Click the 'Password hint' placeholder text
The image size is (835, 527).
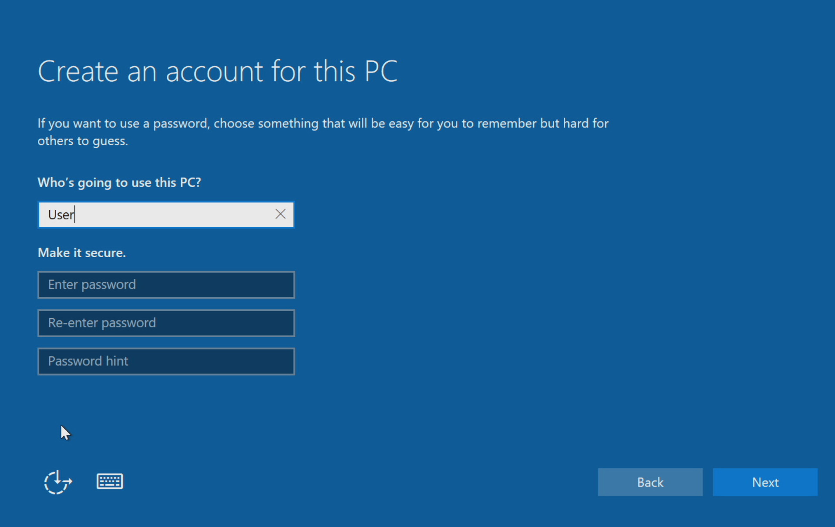[x=88, y=361]
